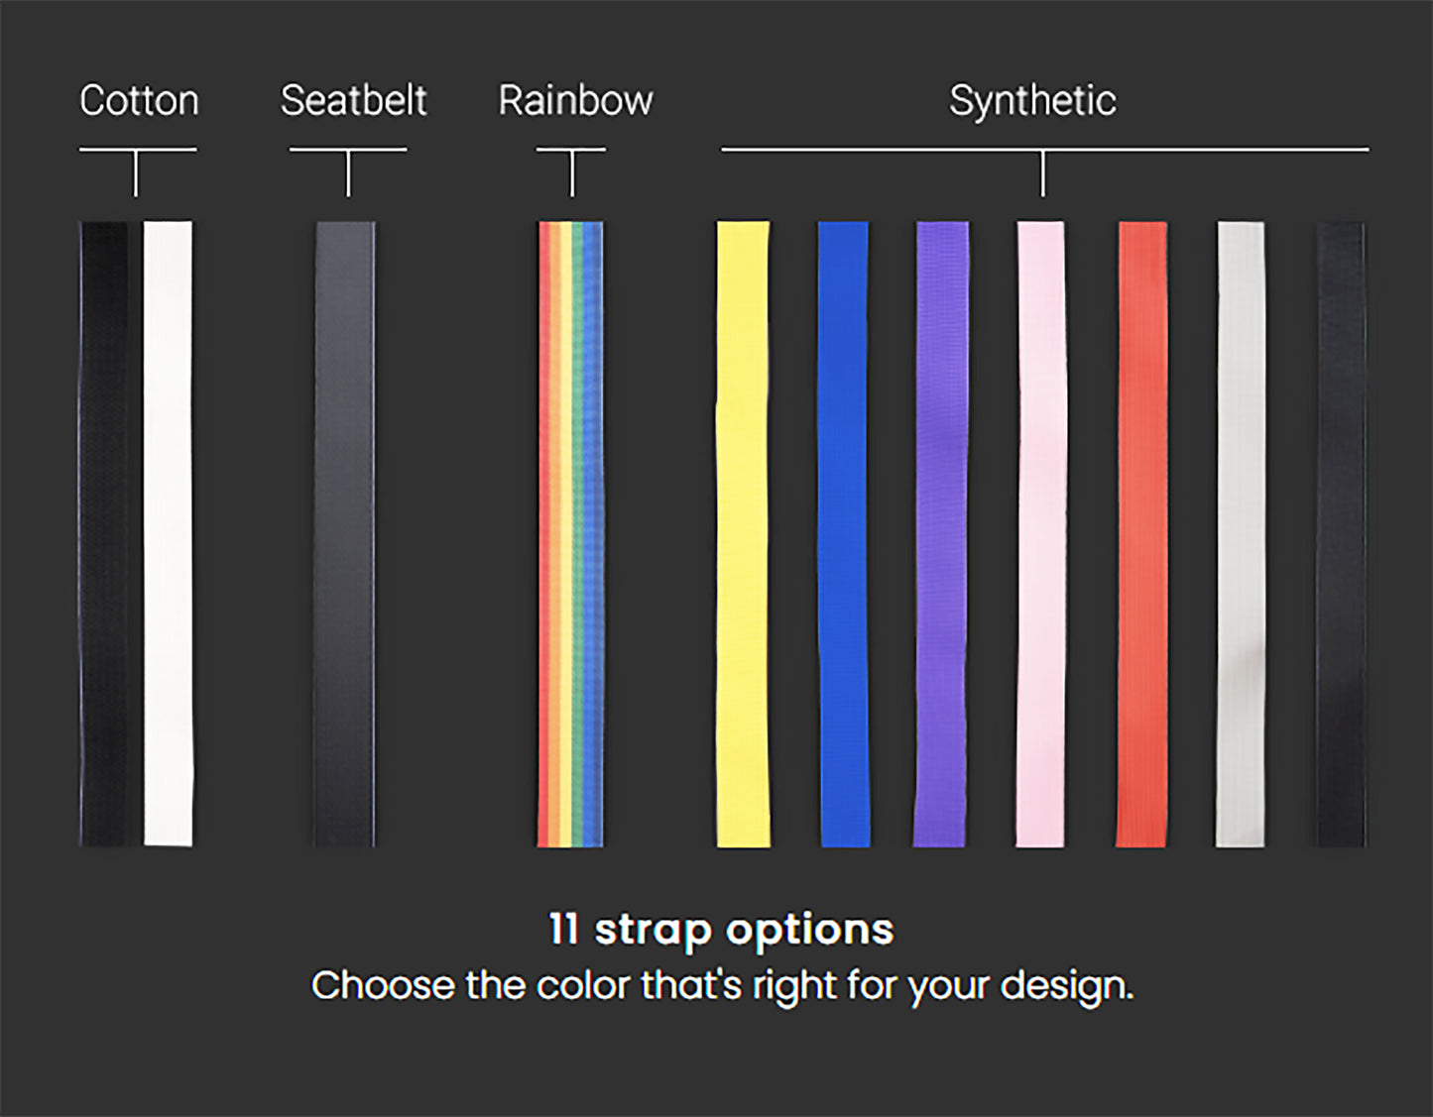Click the bracket line under Synthetic
Screen dimensions: 1433x1117
coord(1044,151)
